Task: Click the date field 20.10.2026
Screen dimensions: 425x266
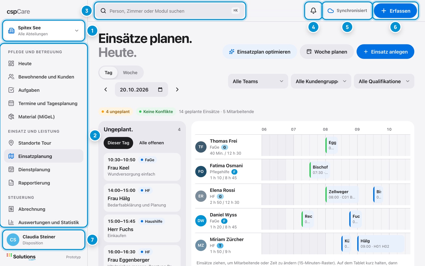Action: [x=141, y=90]
